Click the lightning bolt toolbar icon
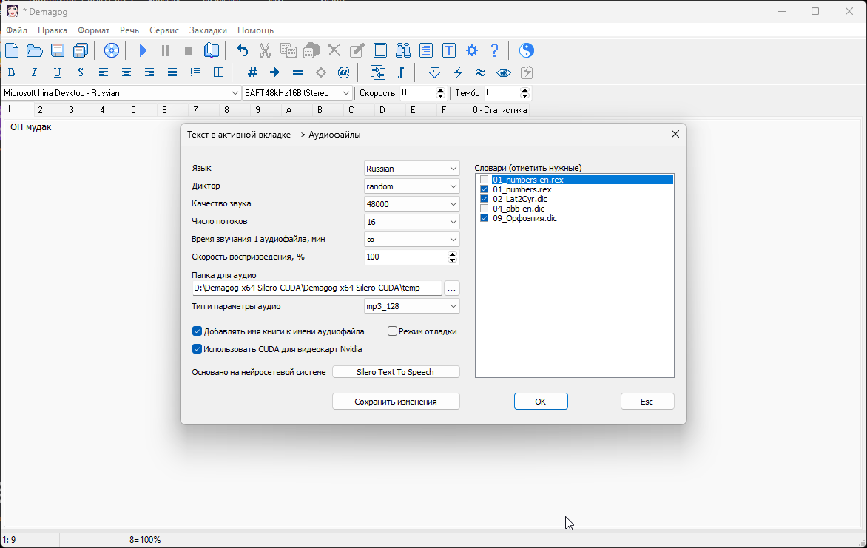This screenshot has height=548, width=867. [x=458, y=72]
